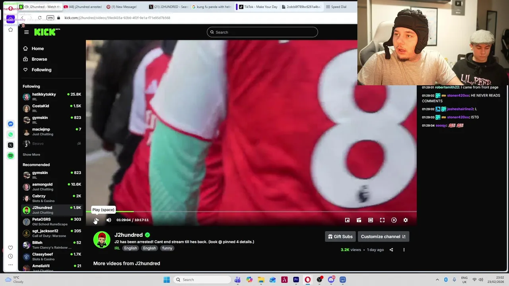Click the J2hundred channel name
This screenshot has height=286, width=509.
click(128, 235)
